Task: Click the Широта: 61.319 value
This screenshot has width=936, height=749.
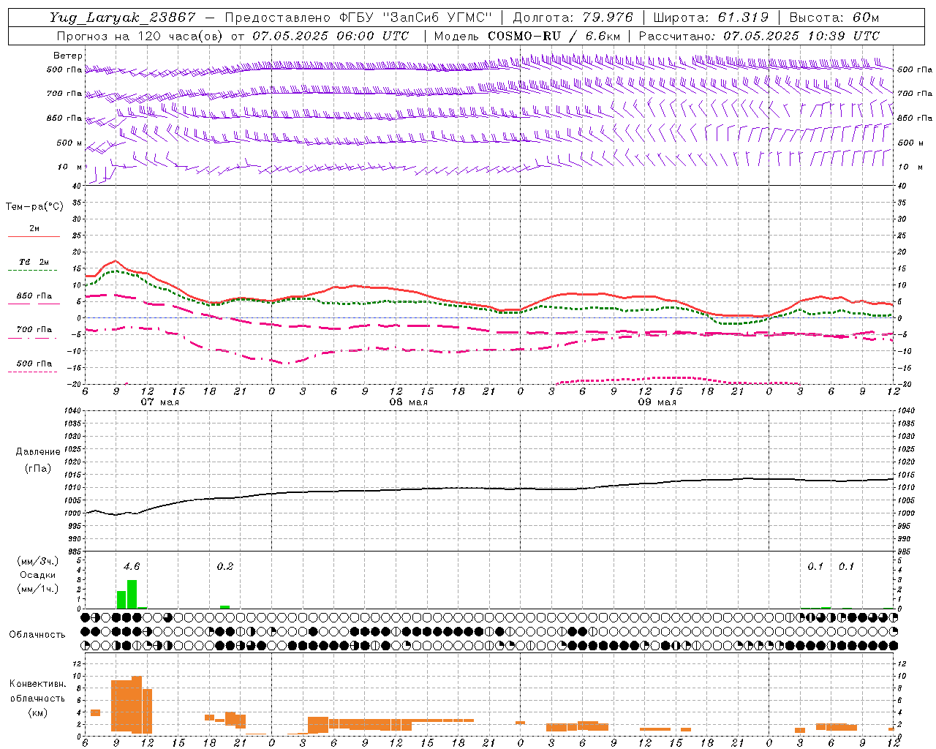Action: (x=710, y=18)
